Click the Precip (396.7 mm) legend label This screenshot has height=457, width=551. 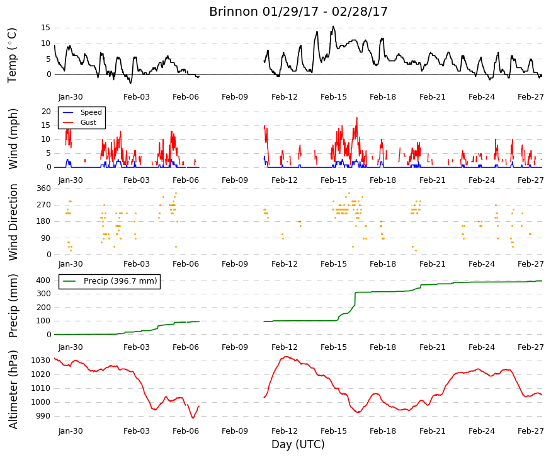120,281
